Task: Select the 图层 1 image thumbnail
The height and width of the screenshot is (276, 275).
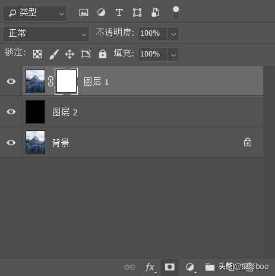Action: tap(35, 81)
